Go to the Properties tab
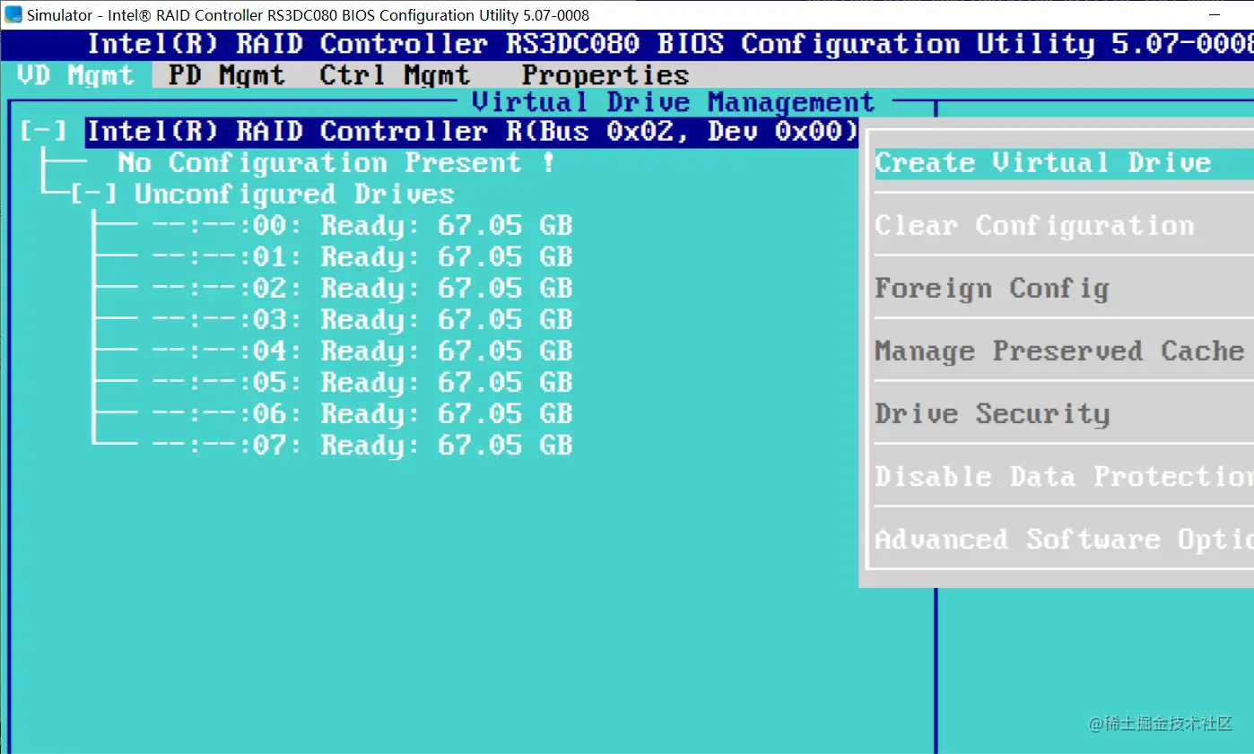This screenshot has width=1254, height=754. (x=605, y=74)
